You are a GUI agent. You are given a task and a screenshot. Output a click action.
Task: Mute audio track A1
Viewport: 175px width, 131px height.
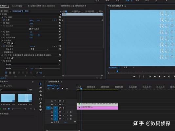point(63,112)
